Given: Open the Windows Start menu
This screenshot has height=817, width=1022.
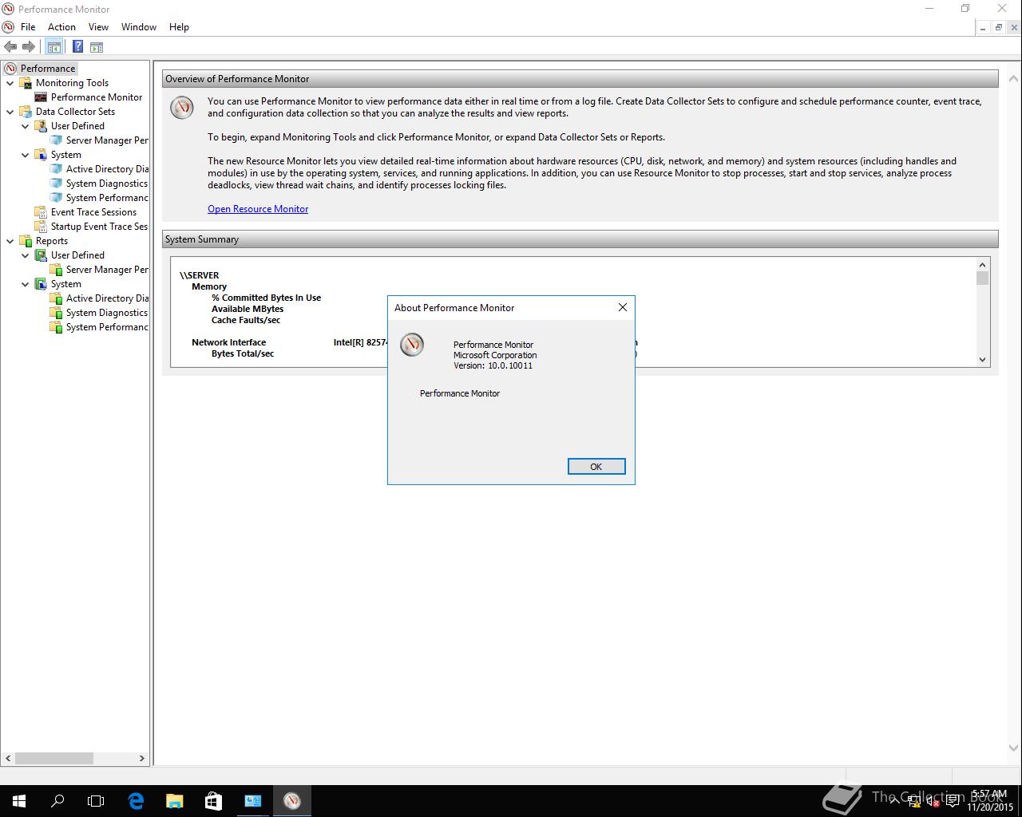Looking at the screenshot, I should pyautogui.click(x=19, y=801).
